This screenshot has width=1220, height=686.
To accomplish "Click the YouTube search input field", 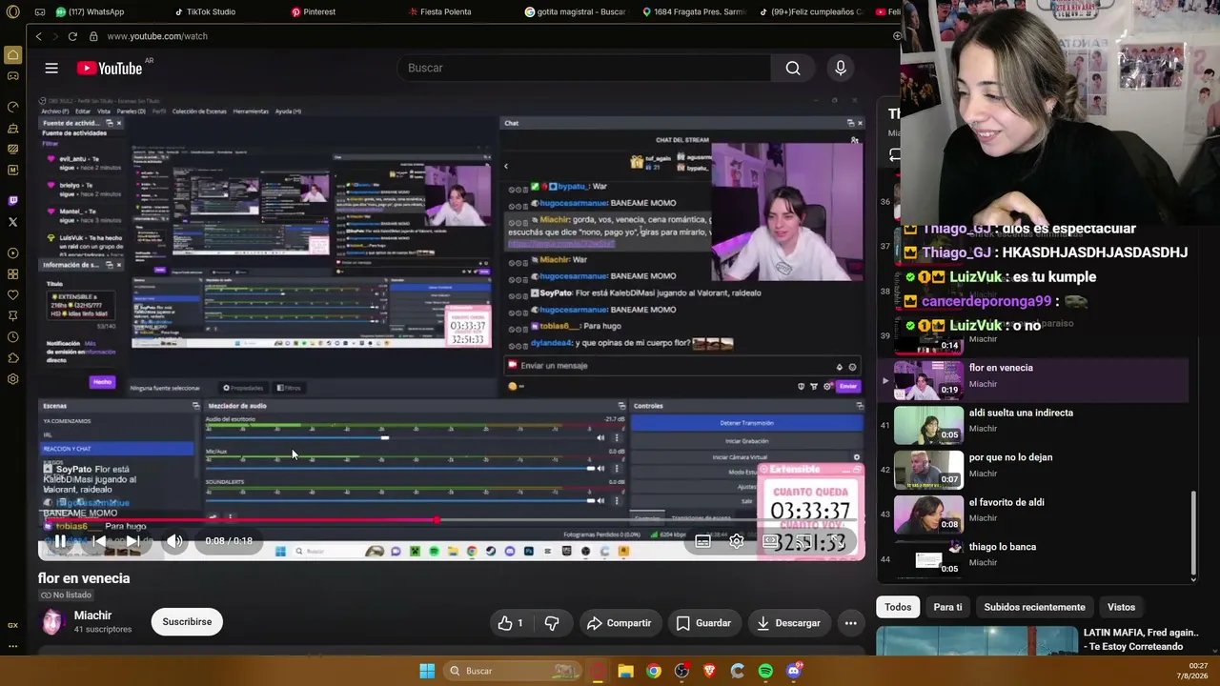I will tap(583, 68).
